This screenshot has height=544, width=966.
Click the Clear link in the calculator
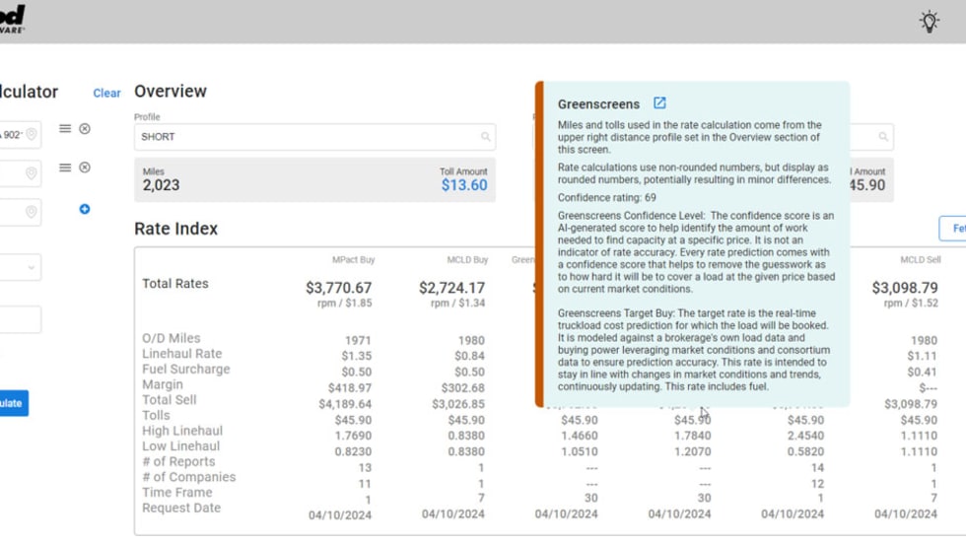[106, 94]
